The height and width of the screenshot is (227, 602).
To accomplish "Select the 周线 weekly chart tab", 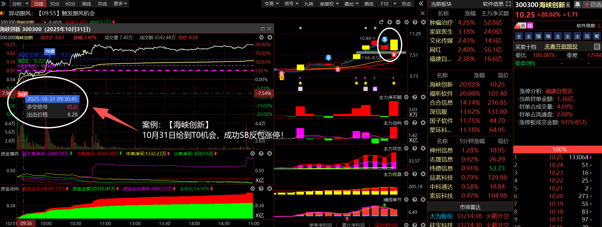I will [86, 4].
